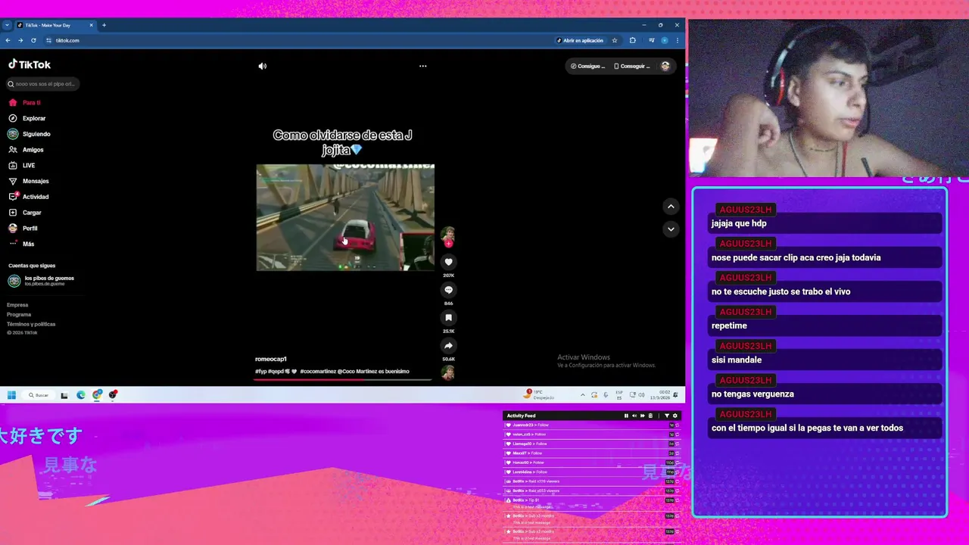Open the video comments
Image resolution: width=969 pixels, height=545 pixels.
(x=448, y=290)
